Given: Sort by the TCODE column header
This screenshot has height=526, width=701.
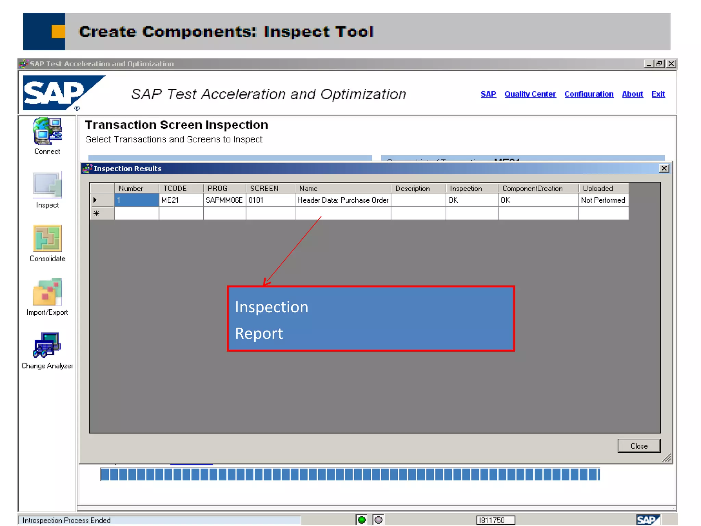Looking at the screenshot, I should click(181, 188).
